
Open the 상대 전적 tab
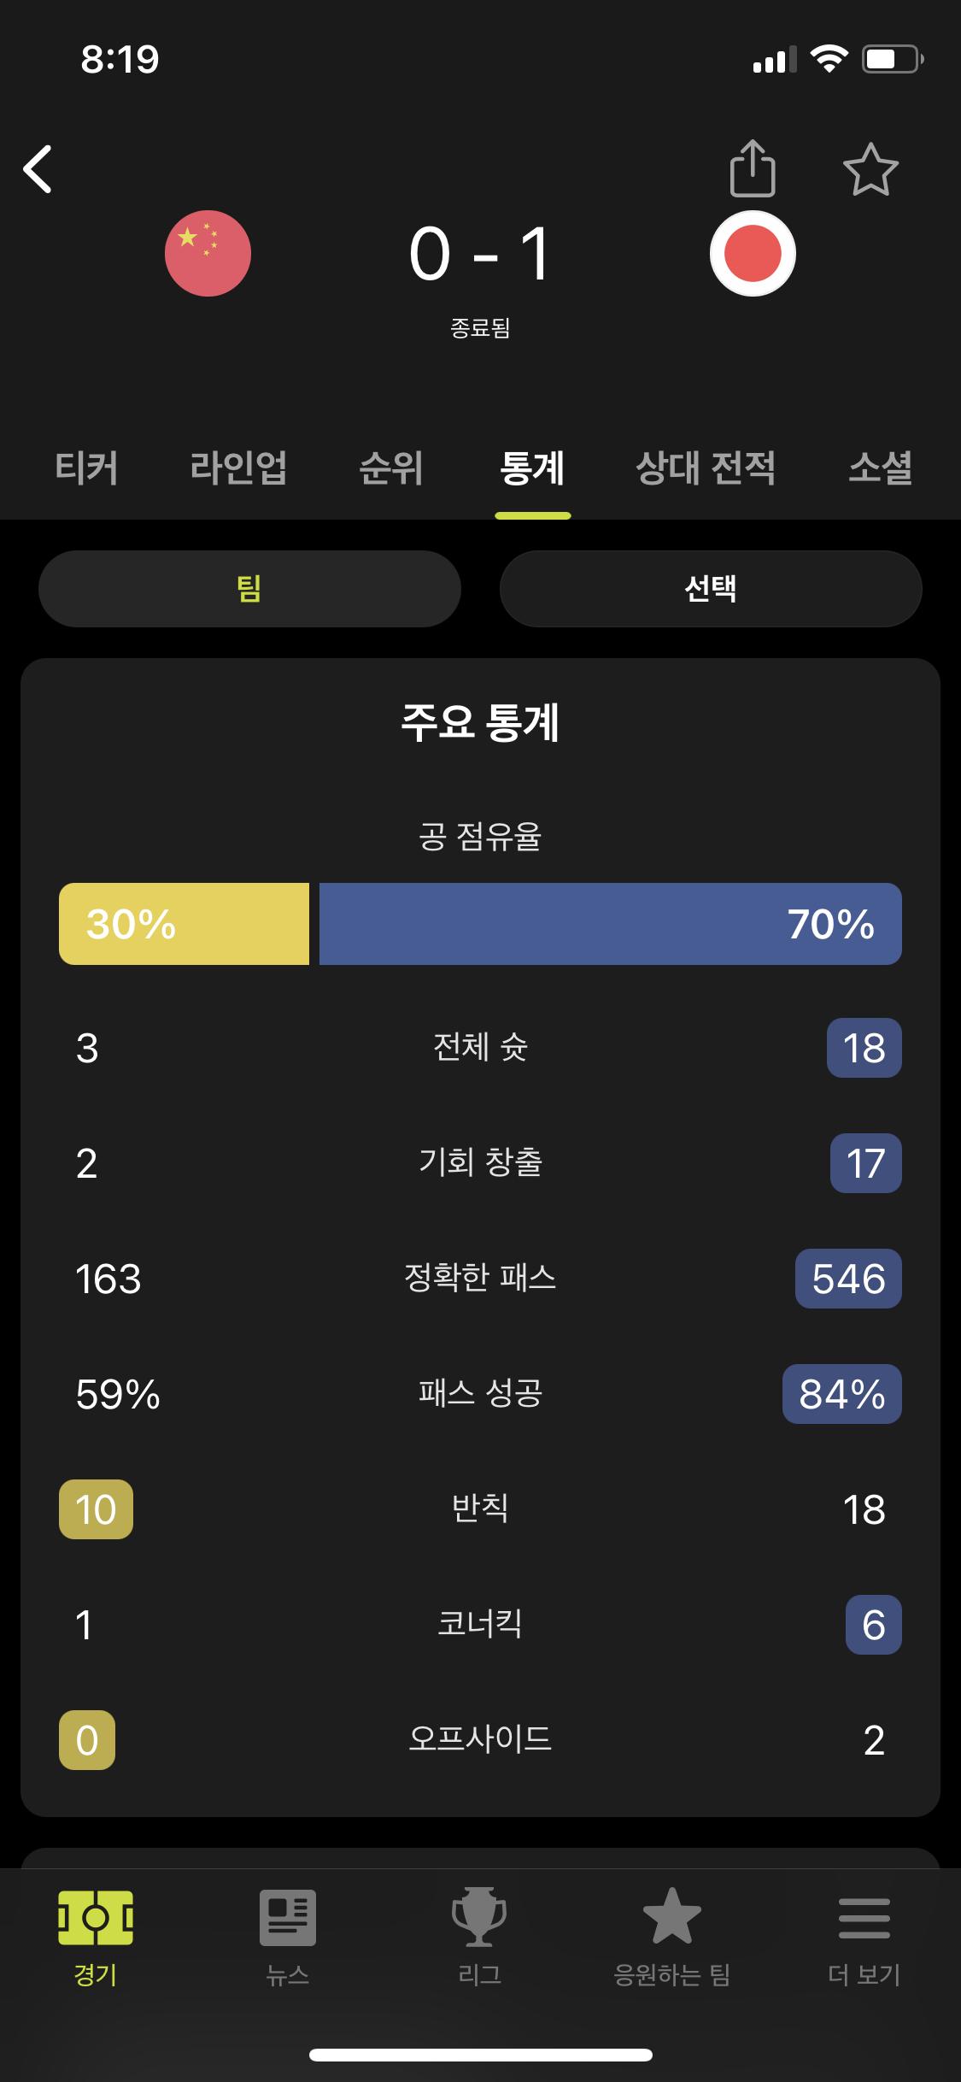pyautogui.click(x=706, y=468)
